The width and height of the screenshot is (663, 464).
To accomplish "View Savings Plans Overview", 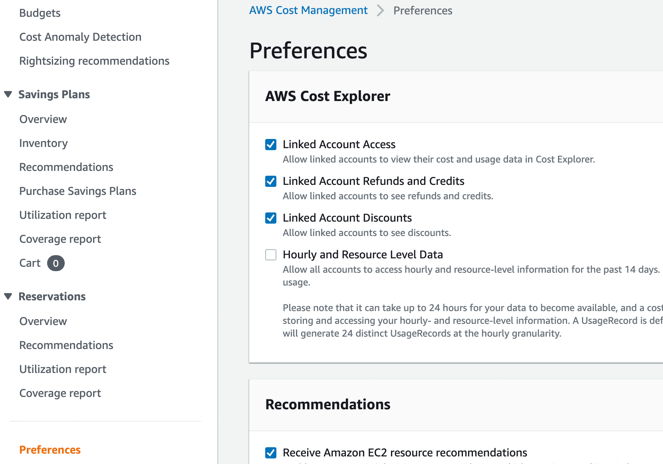I will tap(43, 119).
